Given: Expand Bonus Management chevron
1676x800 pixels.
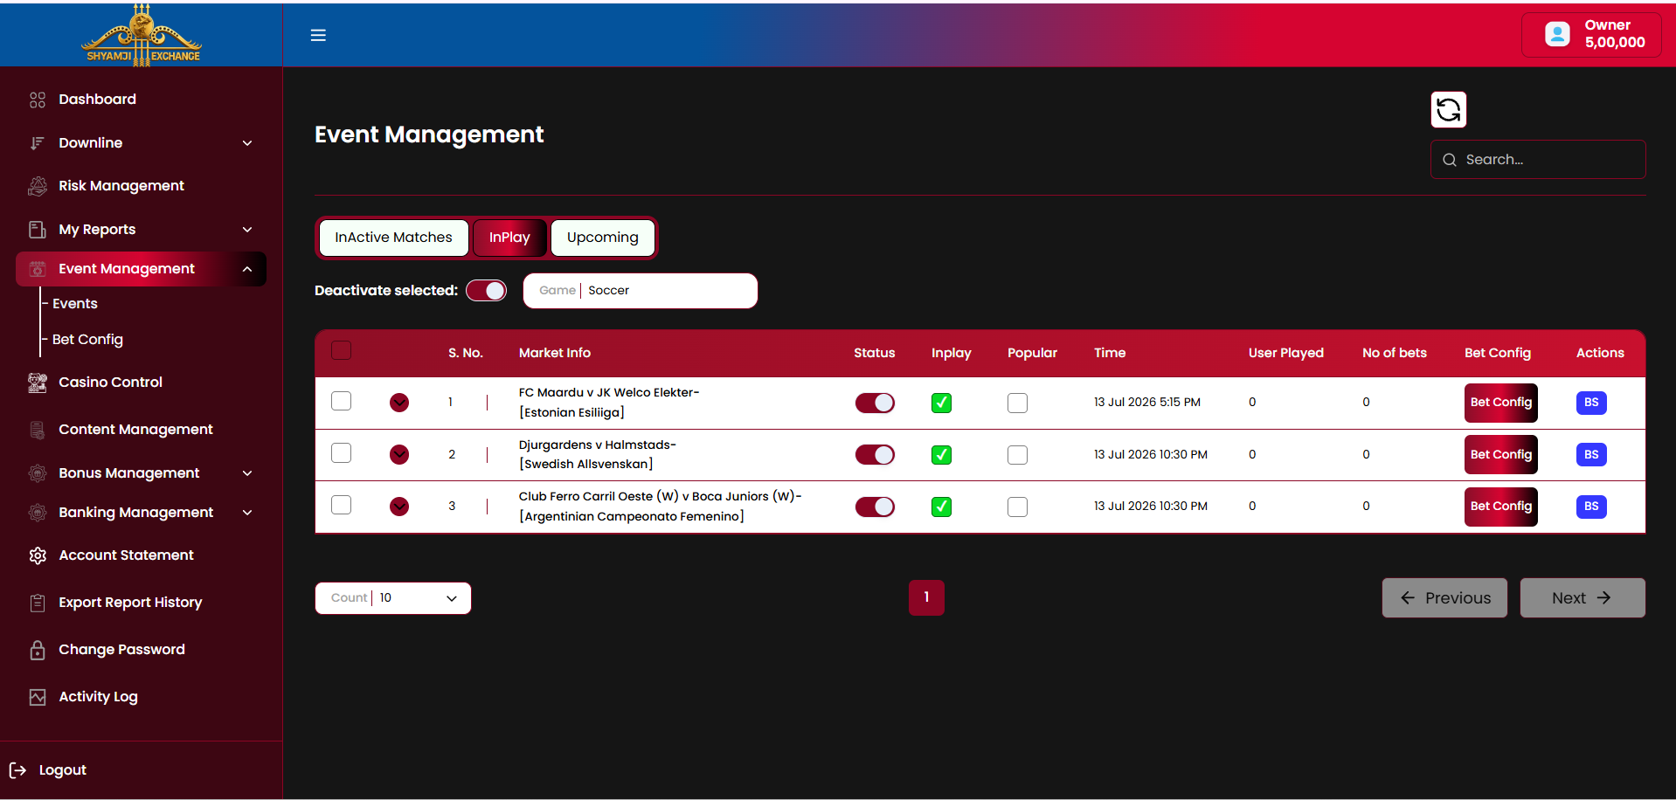Looking at the screenshot, I should pos(247,473).
